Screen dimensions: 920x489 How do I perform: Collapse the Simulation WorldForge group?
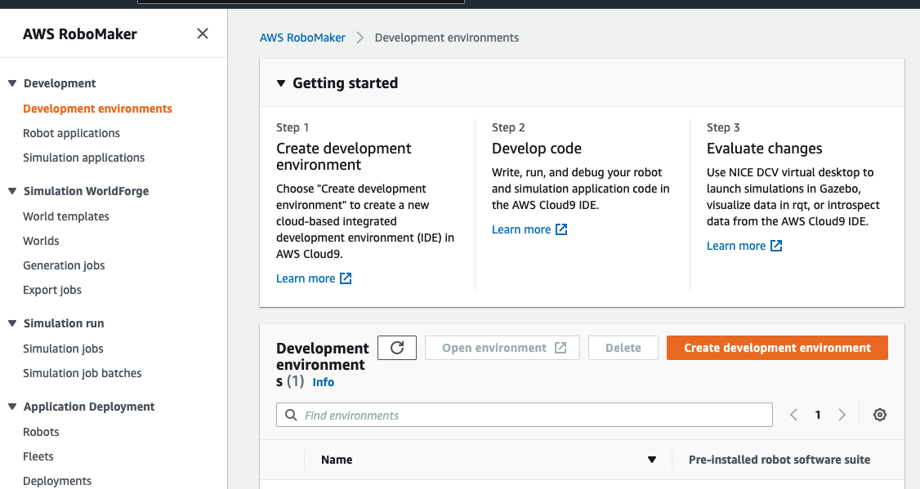tap(12, 191)
